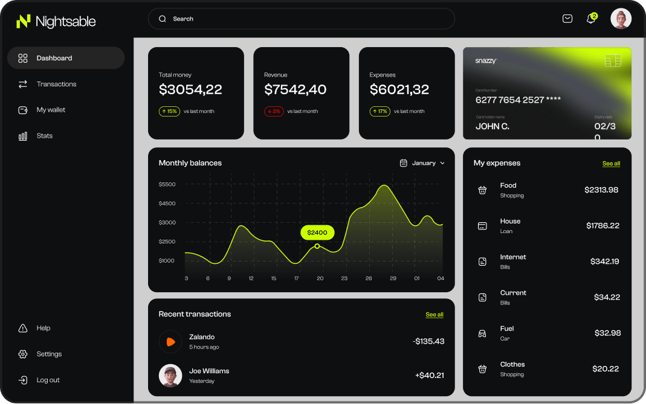
Task: Open notifications bell with badge
Action: click(591, 19)
